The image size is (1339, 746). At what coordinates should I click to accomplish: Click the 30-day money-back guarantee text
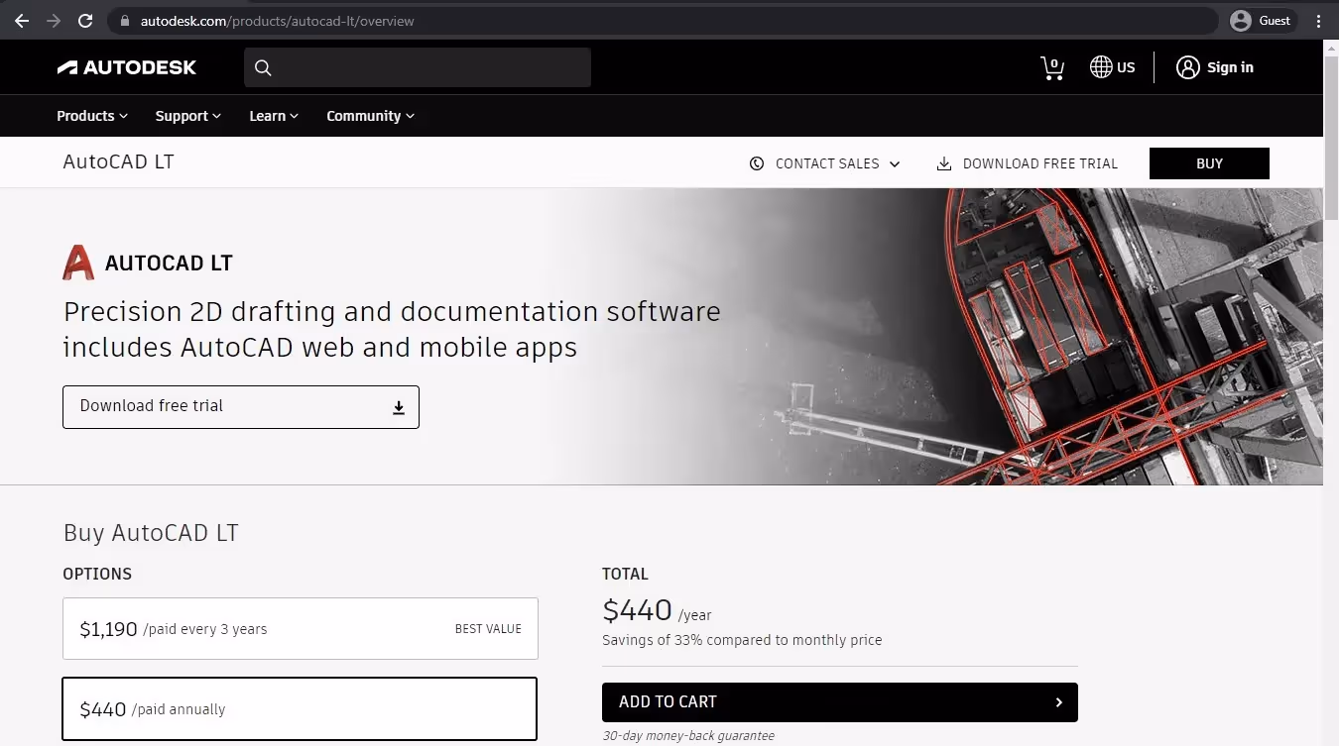688,736
